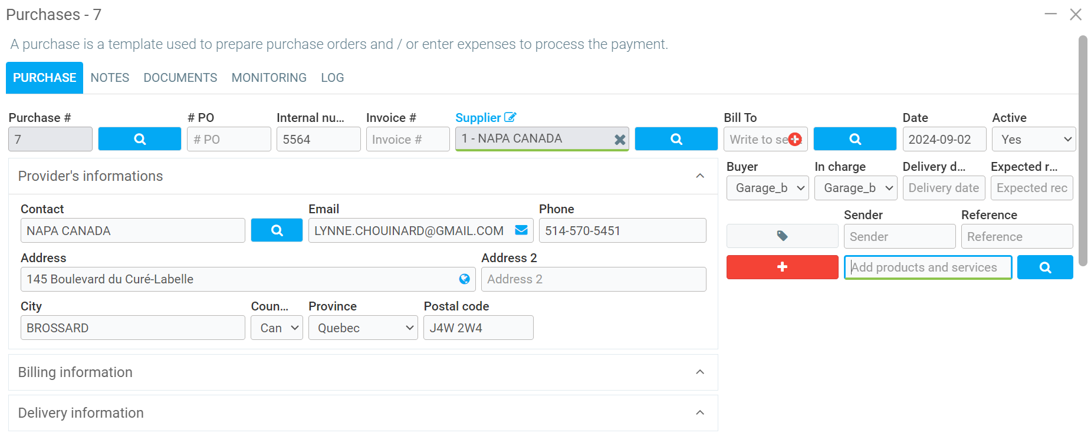Search Bill To with the magnifier button
This screenshot has height=433, width=1091.
tap(855, 139)
